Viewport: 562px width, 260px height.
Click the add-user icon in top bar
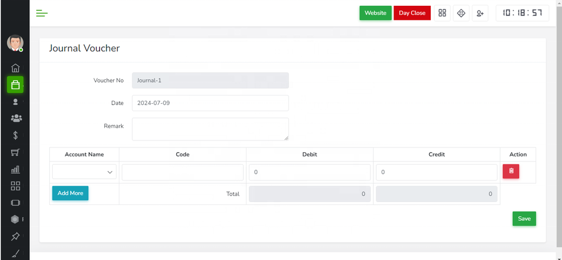coord(480,13)
